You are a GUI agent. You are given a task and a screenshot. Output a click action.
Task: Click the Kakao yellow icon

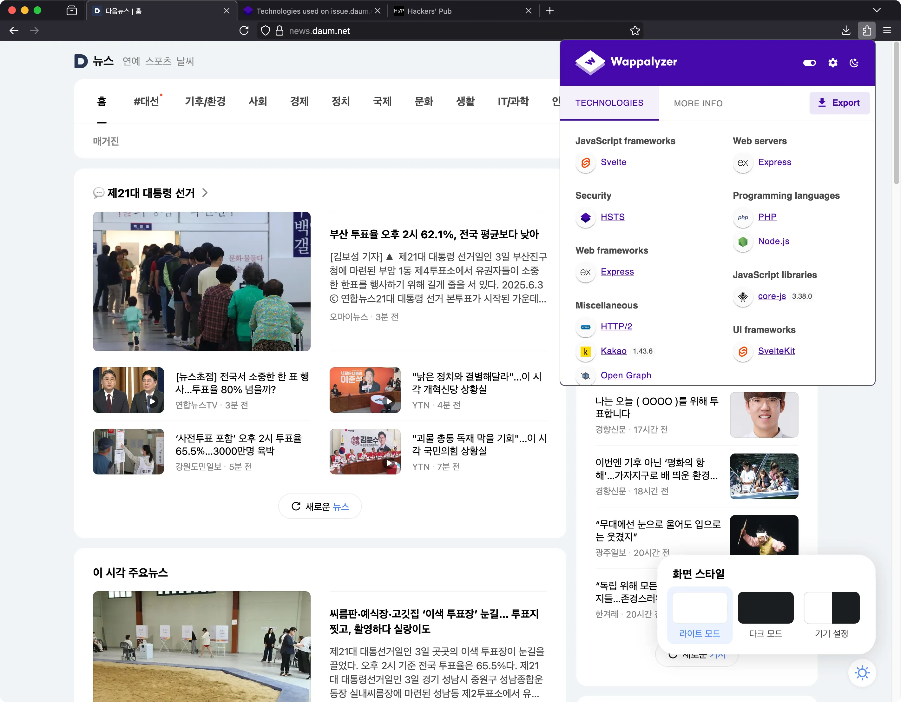coord(585,352)
